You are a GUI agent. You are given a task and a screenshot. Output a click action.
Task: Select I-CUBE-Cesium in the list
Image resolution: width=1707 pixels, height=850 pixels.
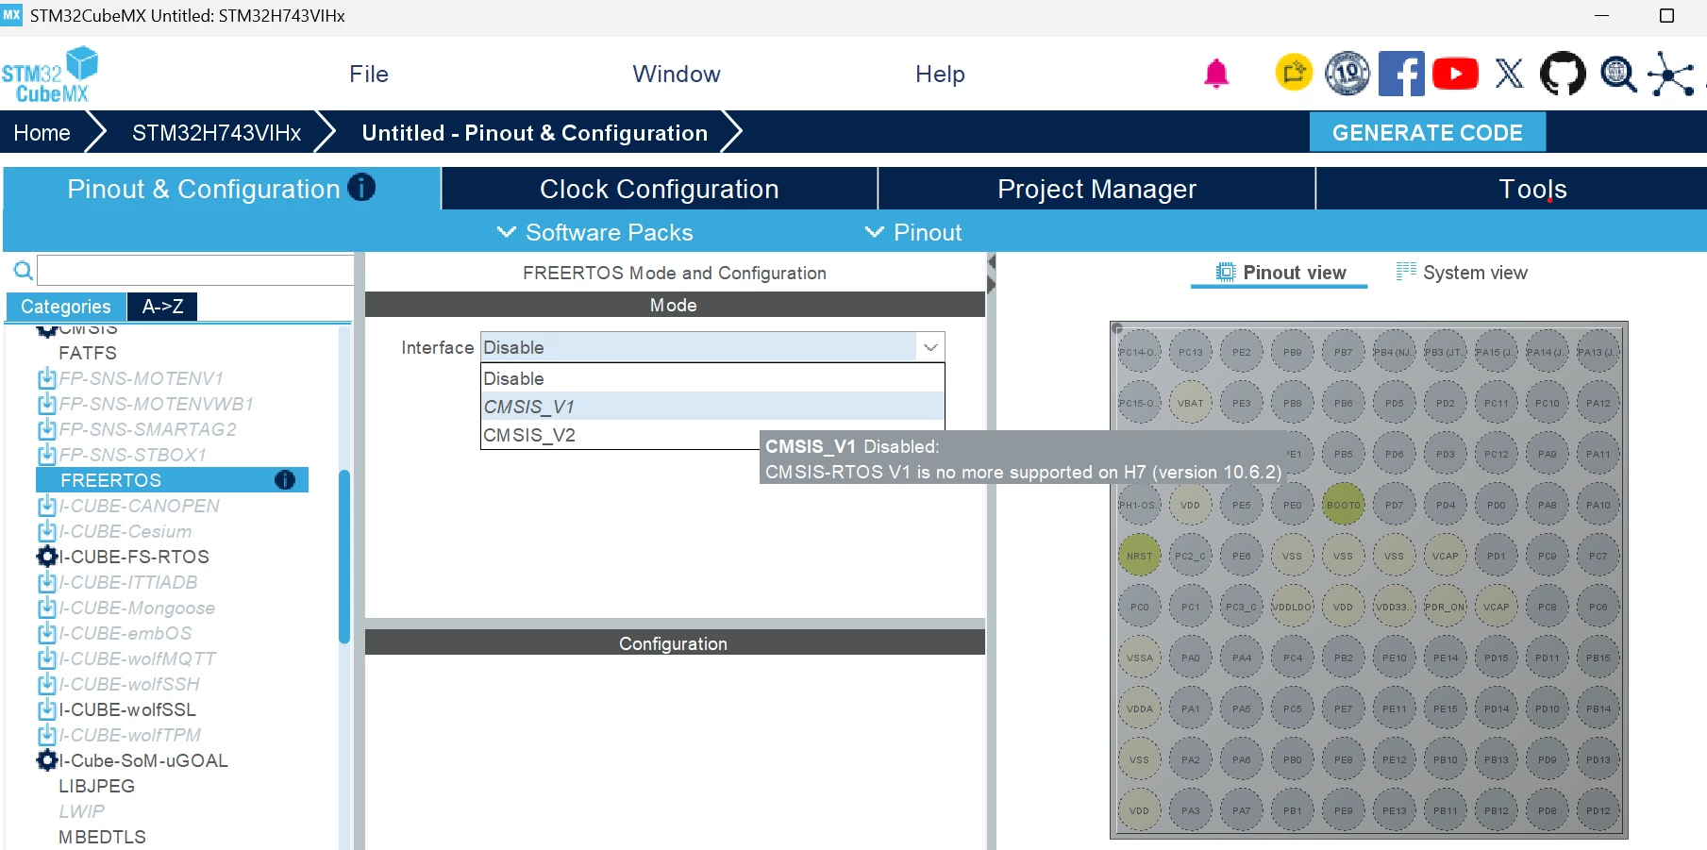(126, 531)
